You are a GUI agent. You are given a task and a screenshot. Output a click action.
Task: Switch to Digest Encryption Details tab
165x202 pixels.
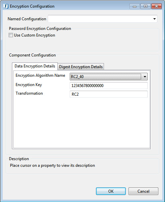(81, 67)
